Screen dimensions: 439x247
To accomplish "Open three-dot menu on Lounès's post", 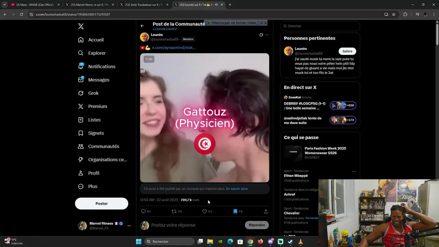I will (267, 35).
